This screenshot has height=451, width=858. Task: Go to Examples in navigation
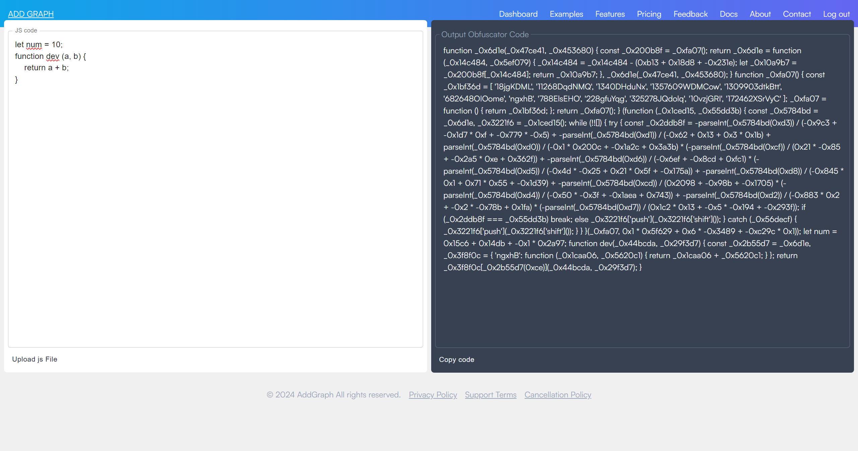tap(566, 14)
